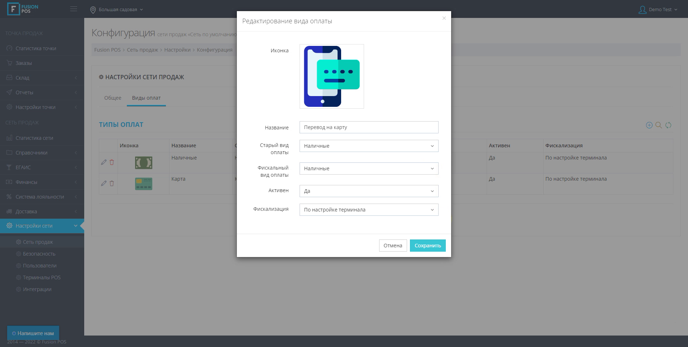Image resolution: width=688 pixels, height=347 pixels.
Task: Click the pencil edit icon for Наличные row
Action: click(x=104, y=162)
